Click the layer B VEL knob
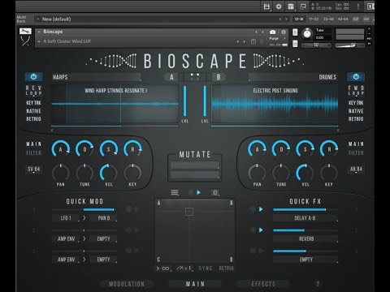390x292 pixels. (305, 173)
